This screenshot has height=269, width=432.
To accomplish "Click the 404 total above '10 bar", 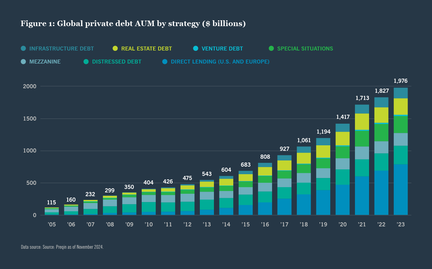I will click(149, 182).
